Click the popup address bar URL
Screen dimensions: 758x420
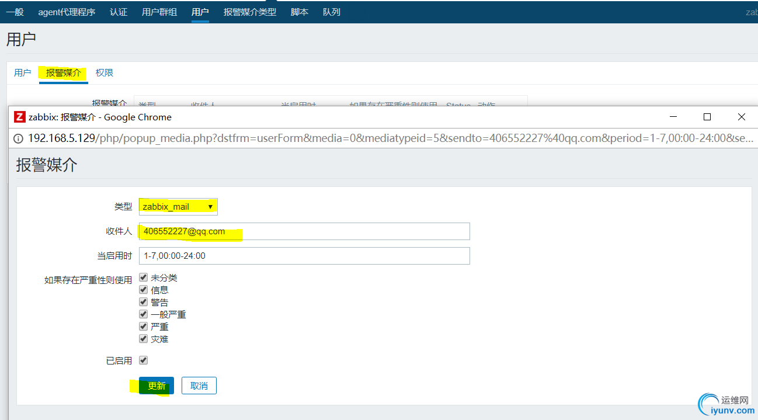point(390,138)
